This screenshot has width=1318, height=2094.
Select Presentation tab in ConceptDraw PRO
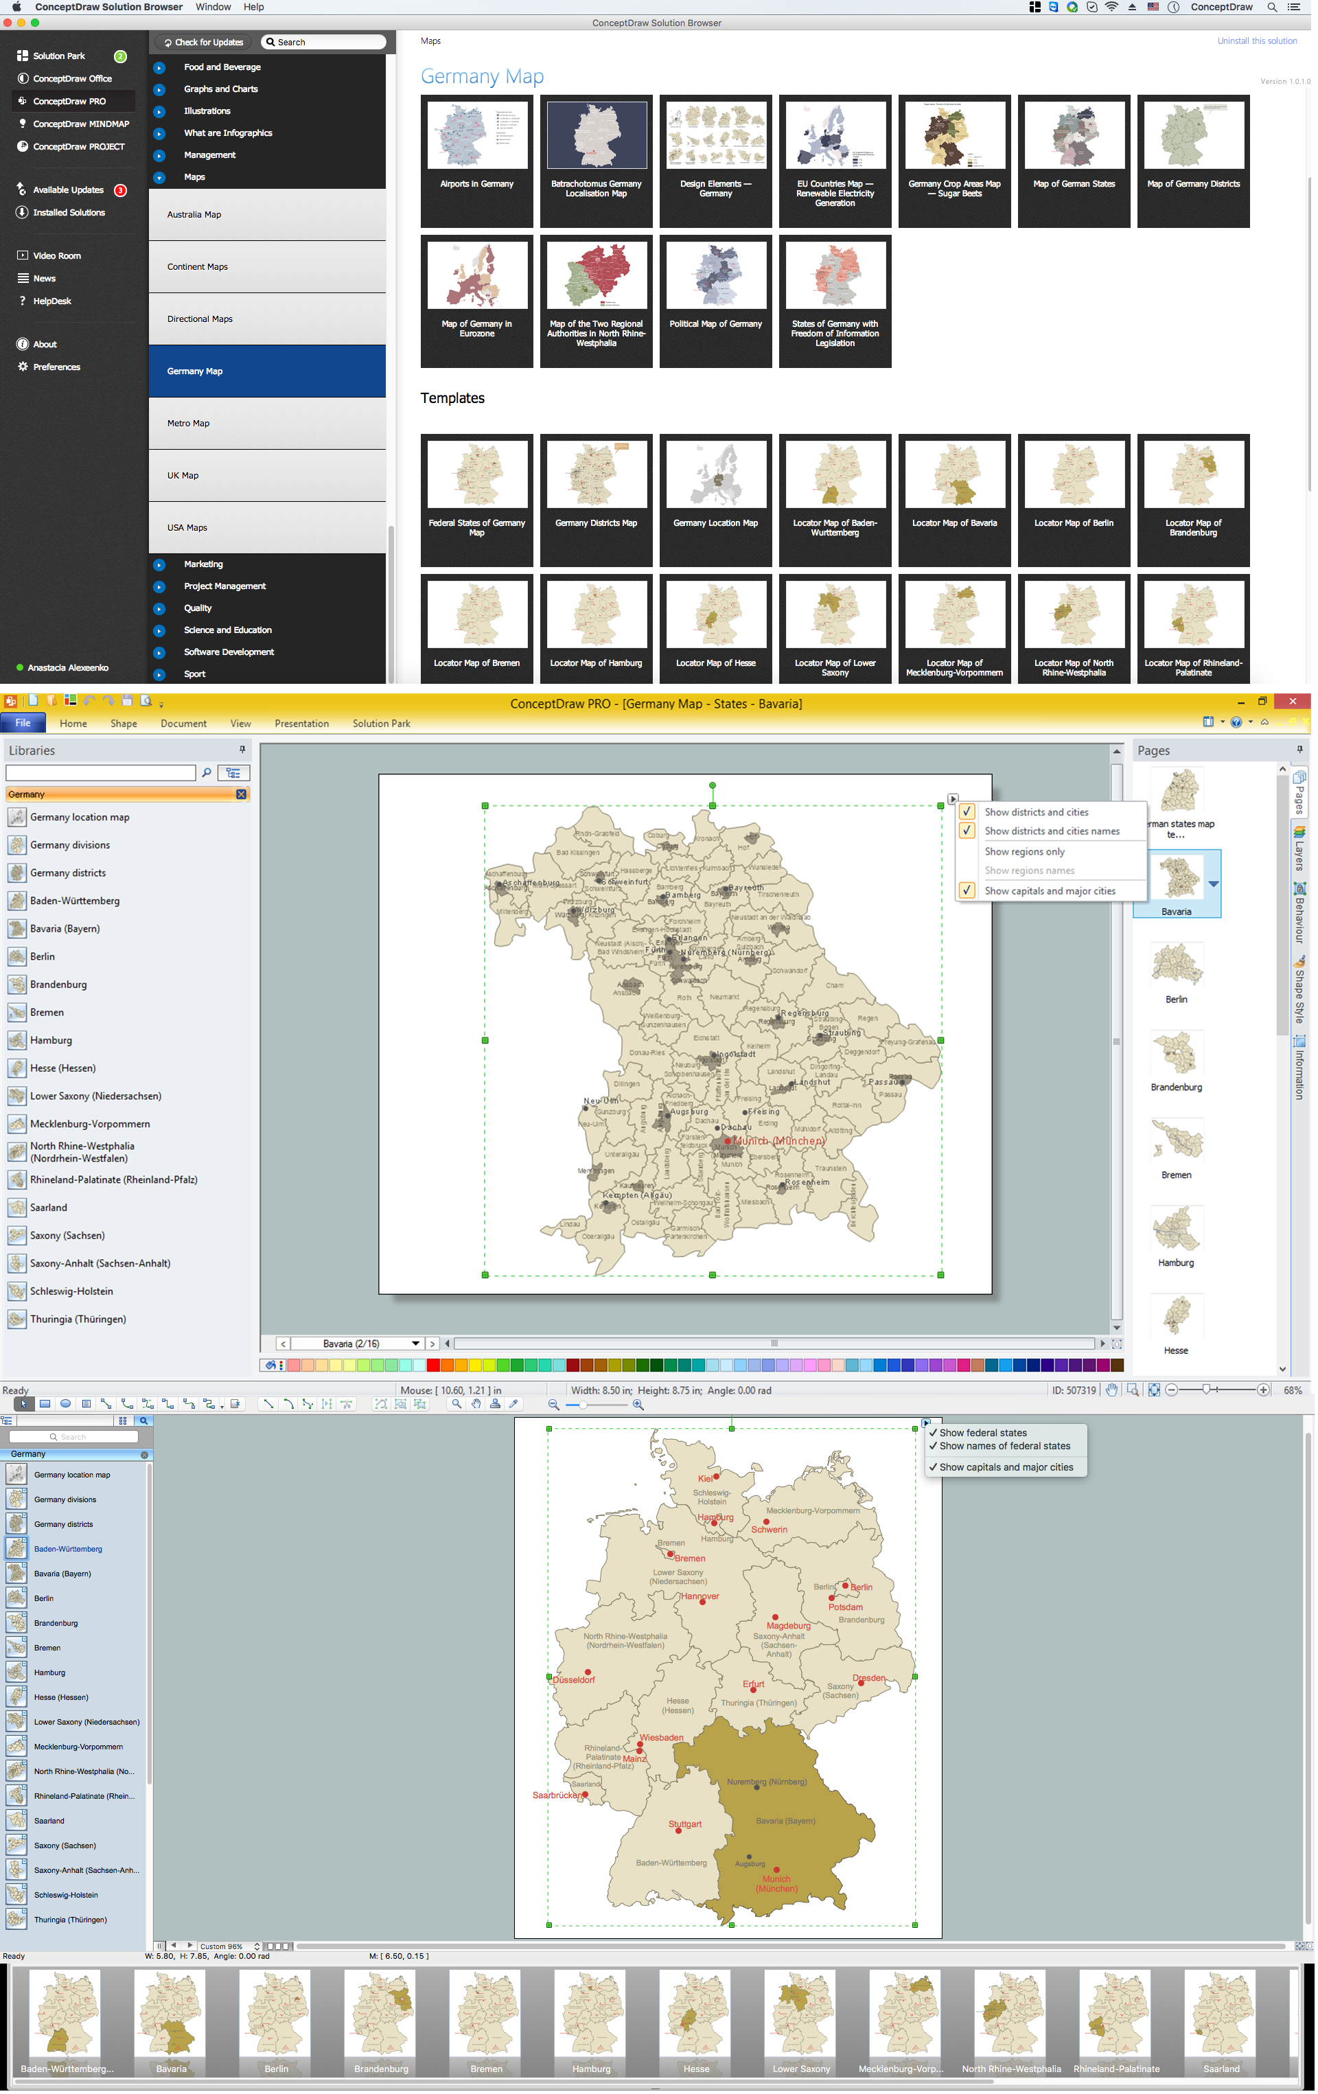click(x=298, y=723)
